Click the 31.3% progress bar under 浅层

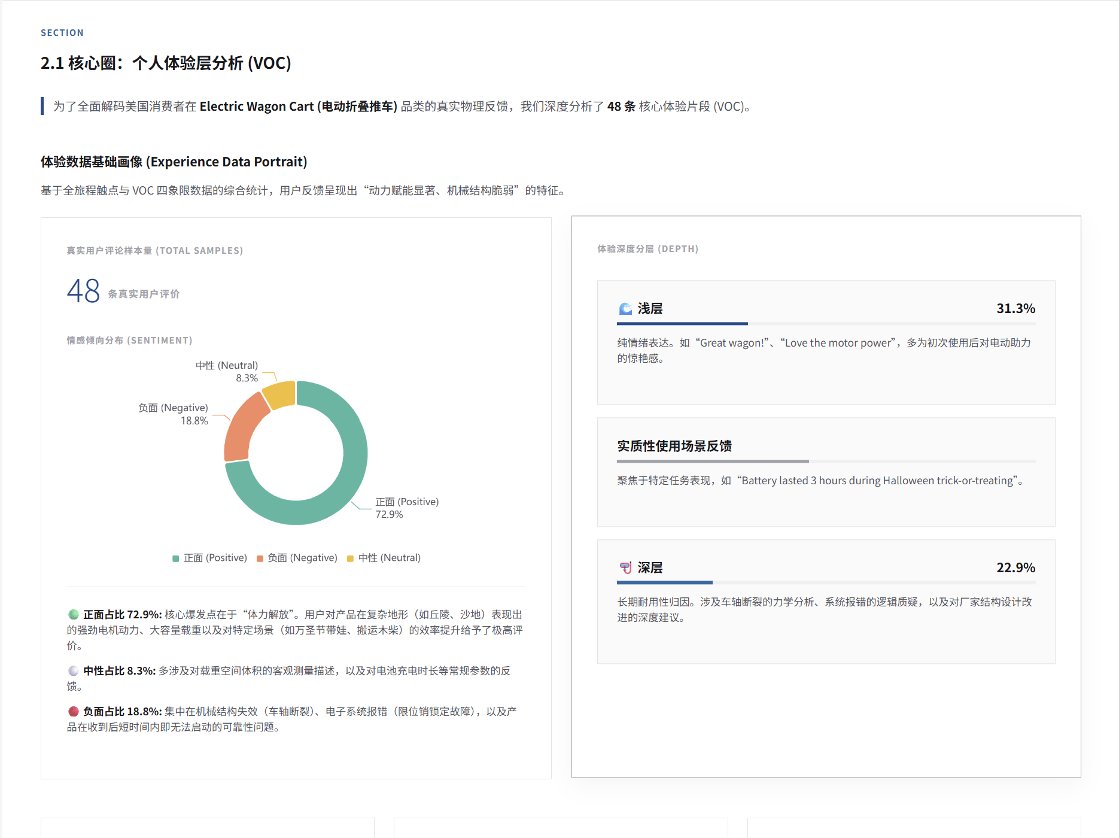(682, 324)
